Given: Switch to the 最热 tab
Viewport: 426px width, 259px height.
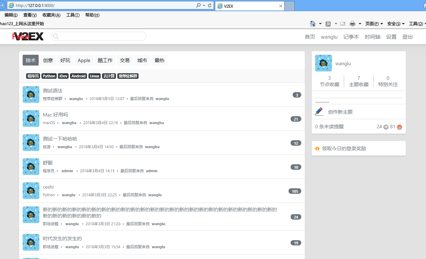Looking at the screenshot, I should [160, 60].
